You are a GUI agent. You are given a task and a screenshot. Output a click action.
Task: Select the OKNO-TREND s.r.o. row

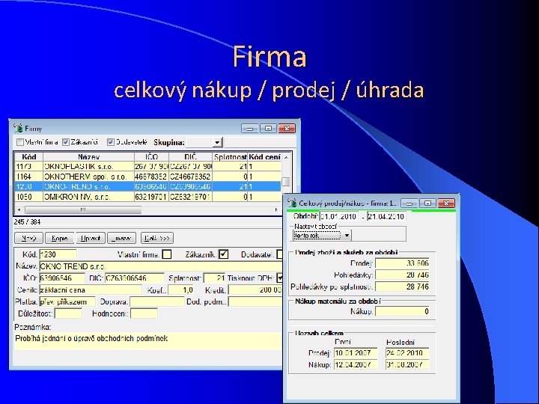(x=148, y=186)
